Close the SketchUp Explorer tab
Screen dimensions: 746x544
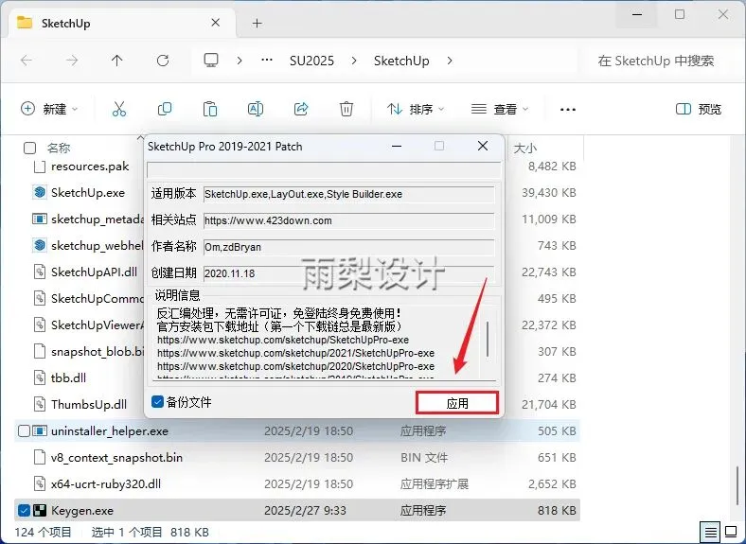(216, 23)
